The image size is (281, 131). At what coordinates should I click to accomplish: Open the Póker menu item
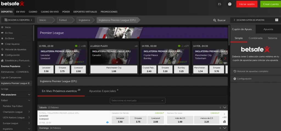[66, 12]
